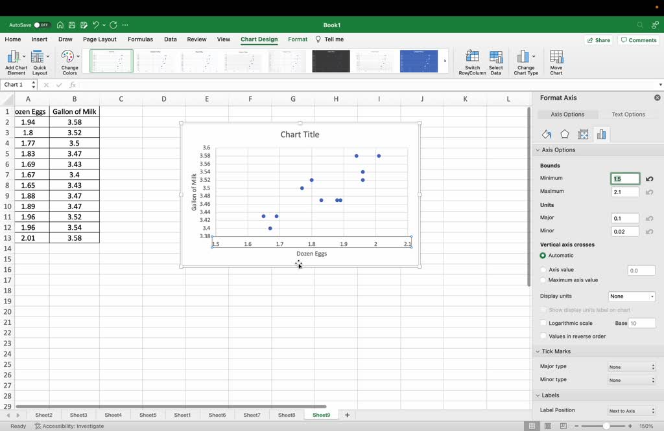Open the Select Data tool
The width and height of the screenshot is (664, 431).
(x=496, y=58)
